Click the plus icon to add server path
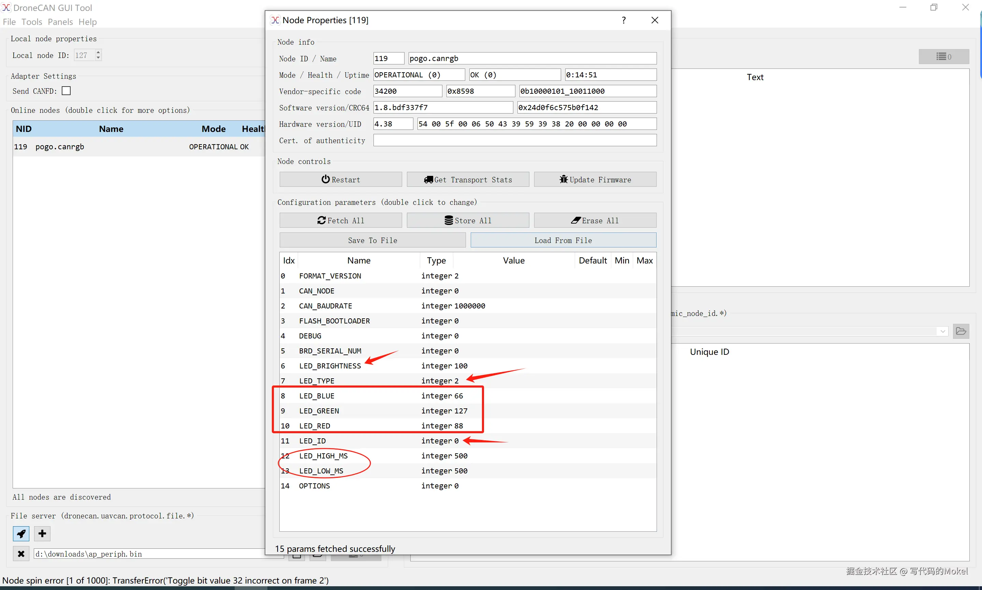The width and height of the screenshot is (982, 590). (42, 533)
